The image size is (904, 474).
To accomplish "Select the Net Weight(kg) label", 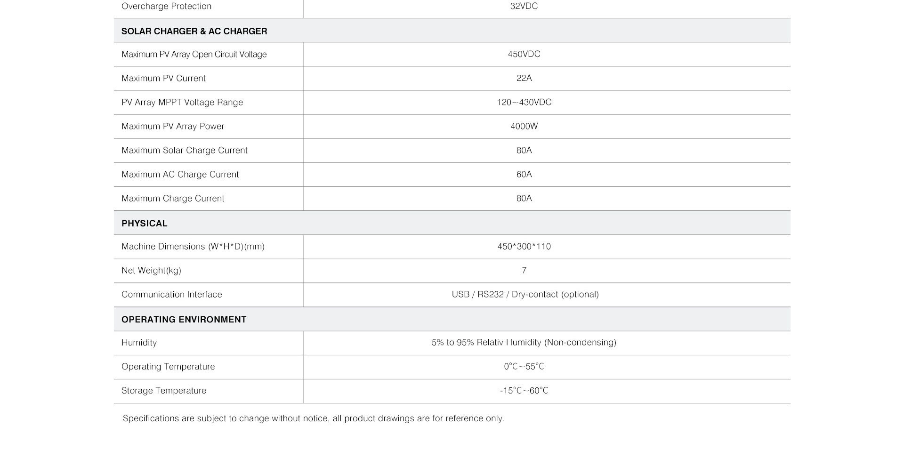I will tap(151, 270).
